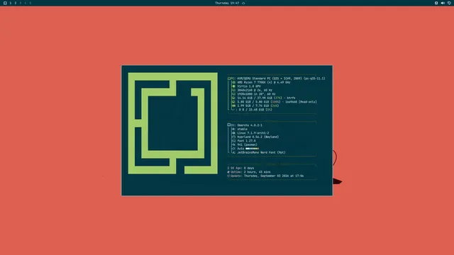
Task: Click the update indicator icon beside clock
Action: click(243, 3)
